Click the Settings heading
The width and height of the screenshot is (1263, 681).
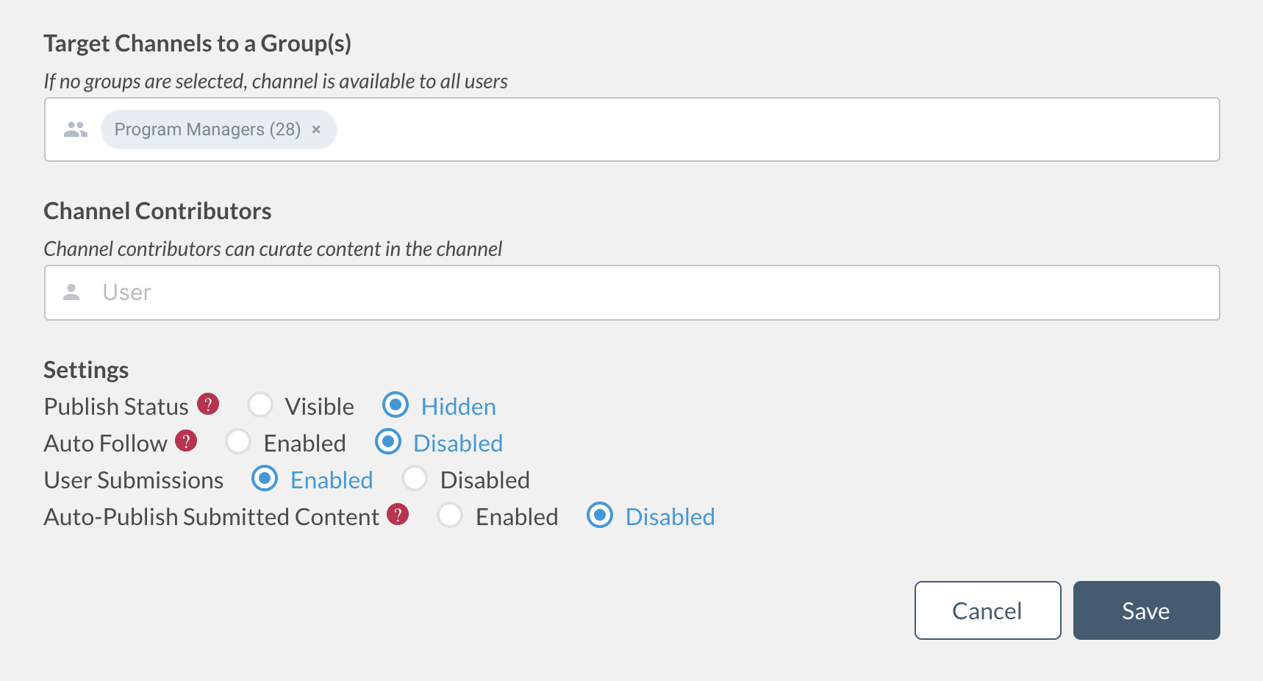click(x=86, y=370)
